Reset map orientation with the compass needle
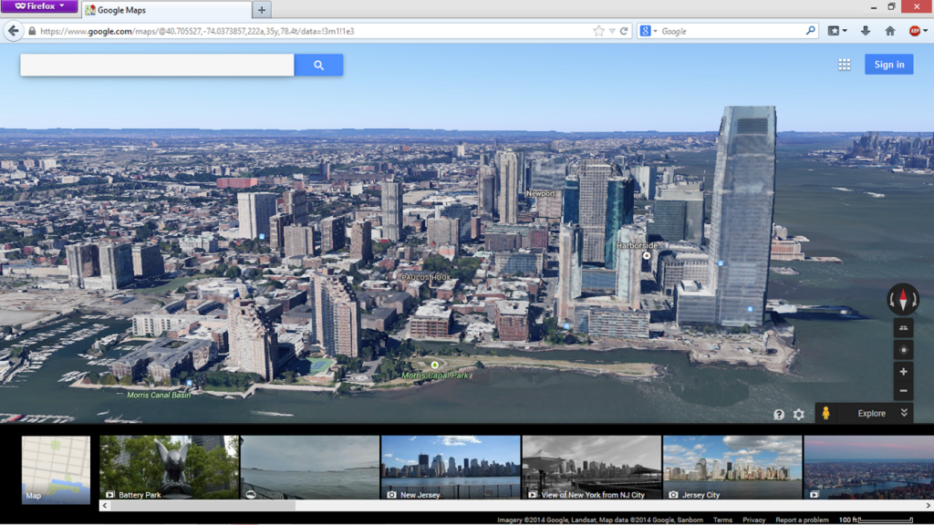 pos(903,299)
